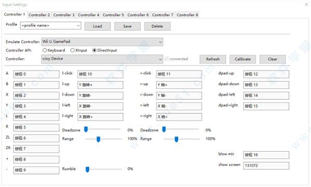Expand the vJoy Device controller dropdown
This screenshot has width=311, height=187.
102,59
